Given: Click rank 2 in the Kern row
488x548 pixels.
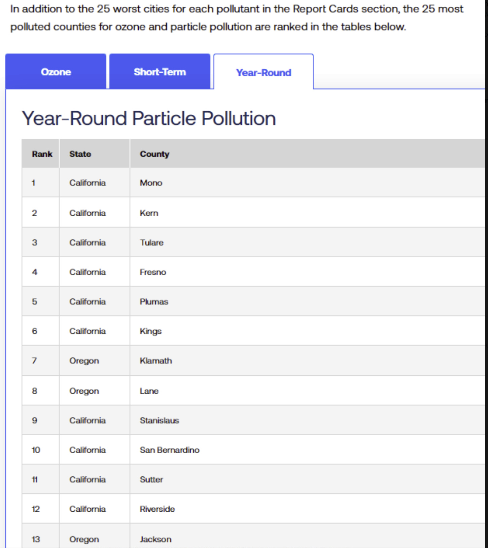Looking at the screenshot, I should (34, 213).
